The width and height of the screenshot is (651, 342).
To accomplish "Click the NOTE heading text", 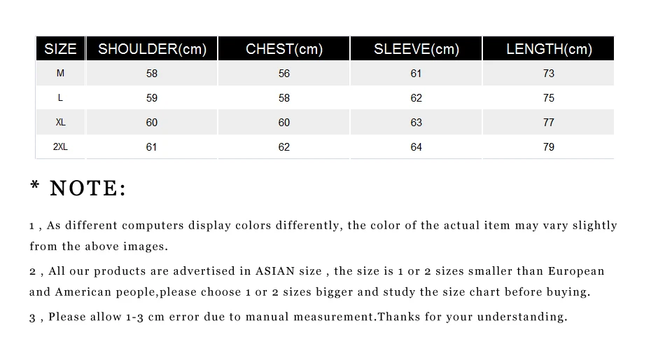I will [x=78, y=188].
